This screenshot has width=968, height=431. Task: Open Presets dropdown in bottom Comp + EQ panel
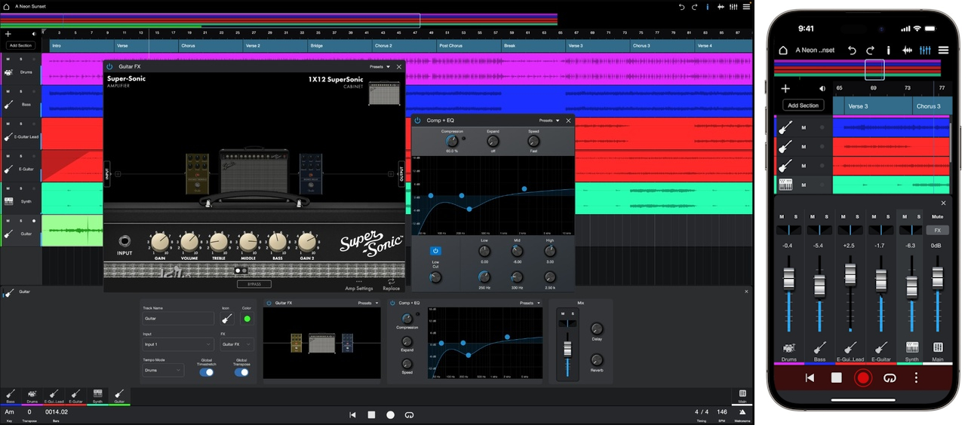click(x=530, y=303)
